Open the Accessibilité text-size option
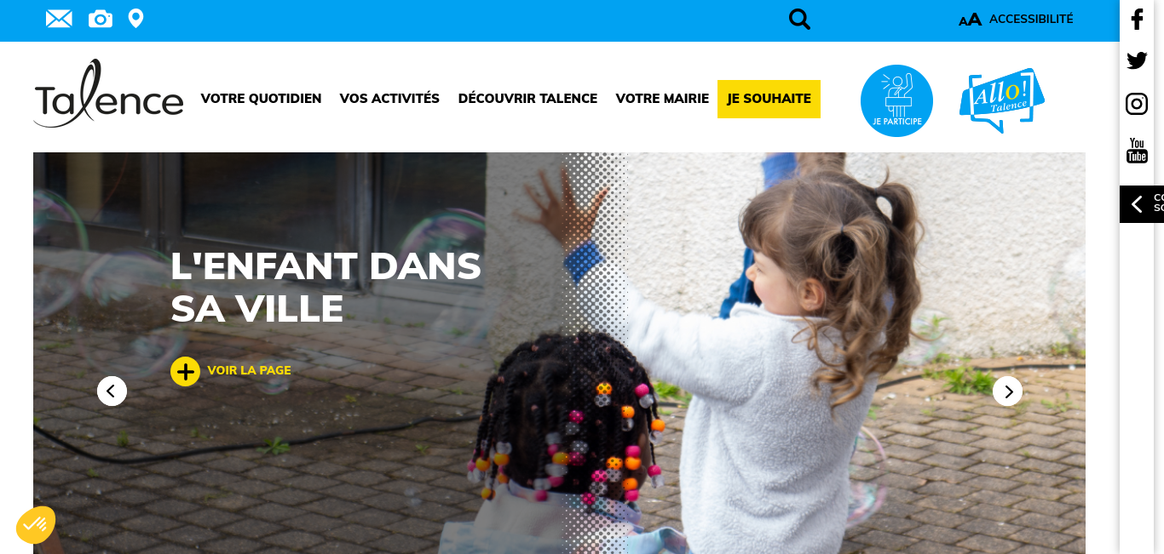Viewport: 1164px width, 554px height. coord(1016,20)
